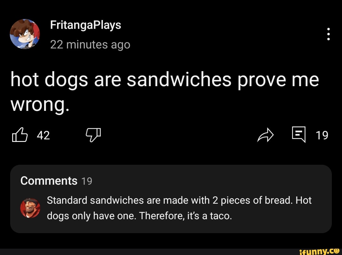Open the three-dot post options menu
This screenshot has height=255, width=342.
click(x=328, y=34)
